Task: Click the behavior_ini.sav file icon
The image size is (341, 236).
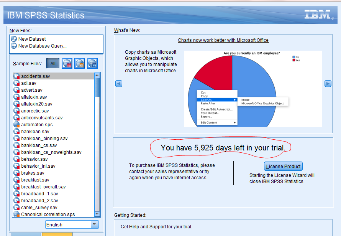Action: (x=16, y=166)
